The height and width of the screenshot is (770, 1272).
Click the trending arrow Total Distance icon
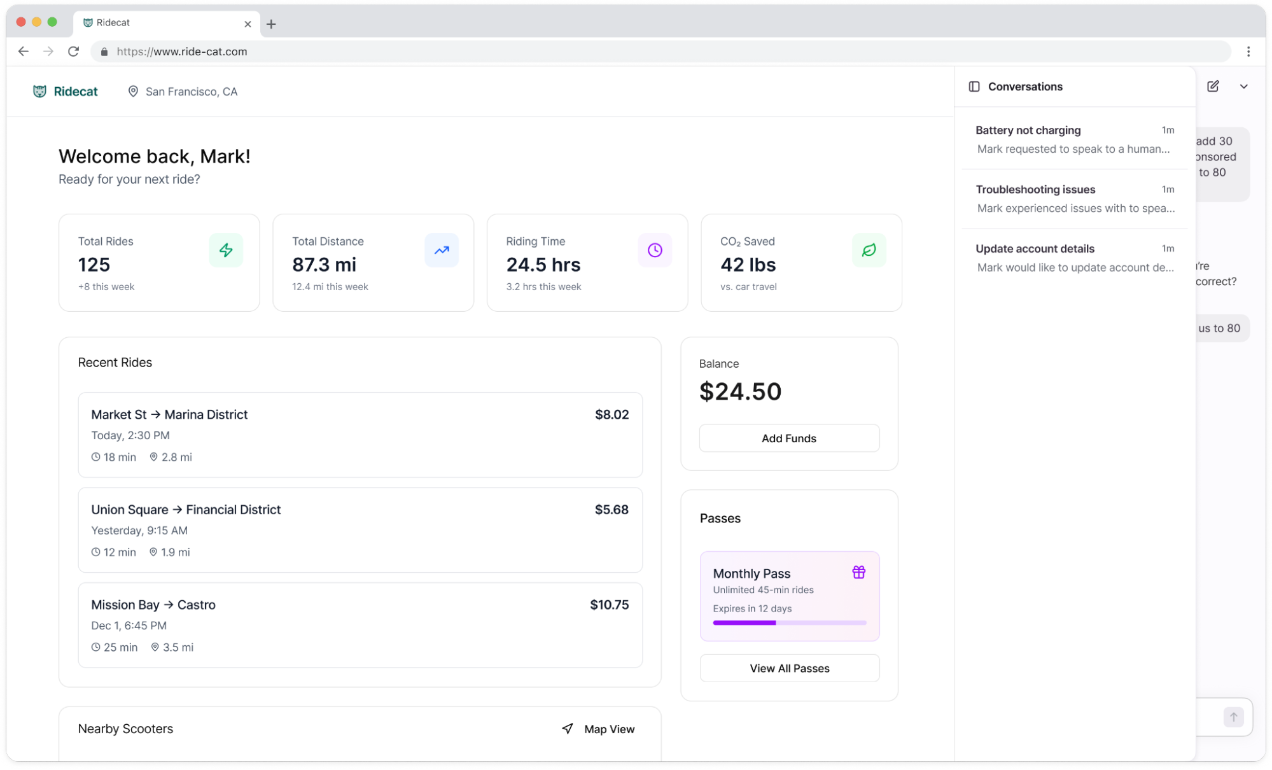pos(442,250)
